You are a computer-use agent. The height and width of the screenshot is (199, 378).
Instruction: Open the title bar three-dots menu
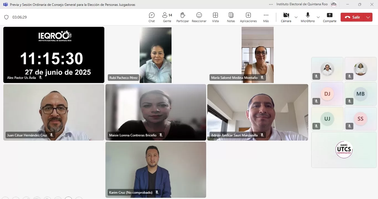[x=271, y=4]
